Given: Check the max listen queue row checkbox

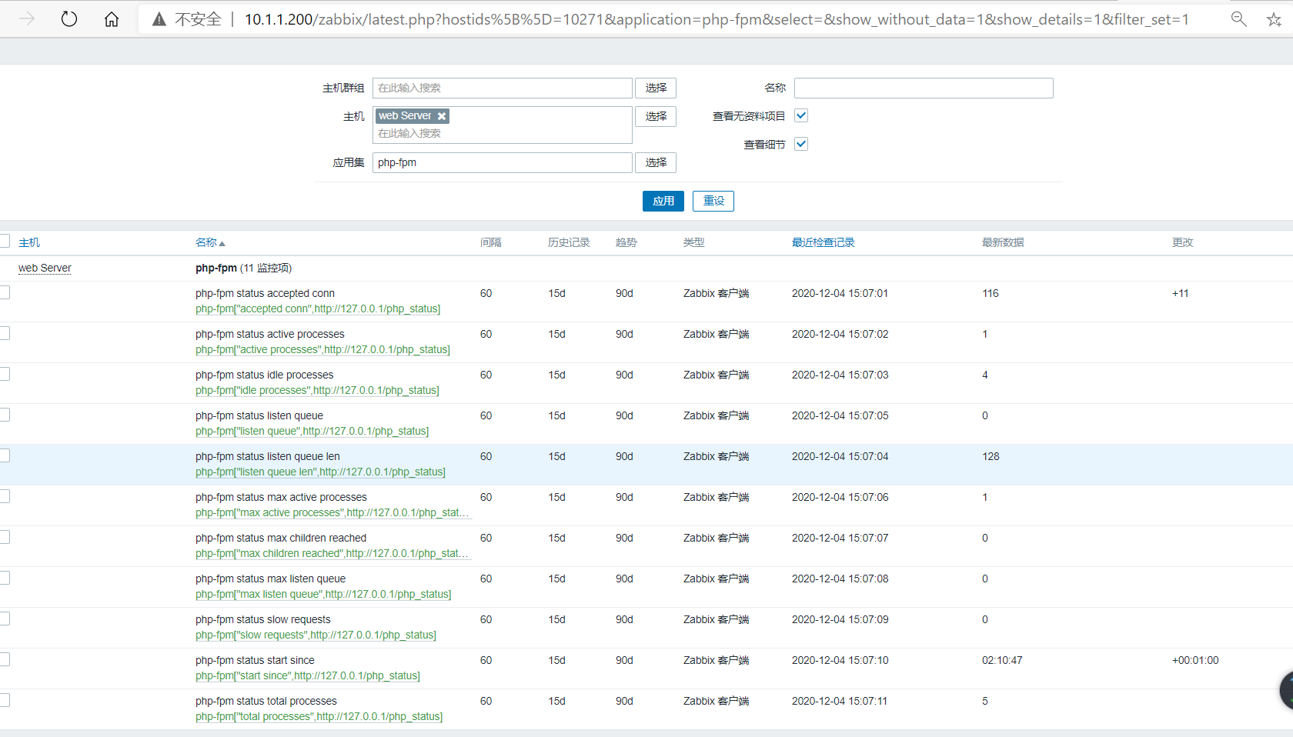Looking at the screenshot, I should pos(5,578).
